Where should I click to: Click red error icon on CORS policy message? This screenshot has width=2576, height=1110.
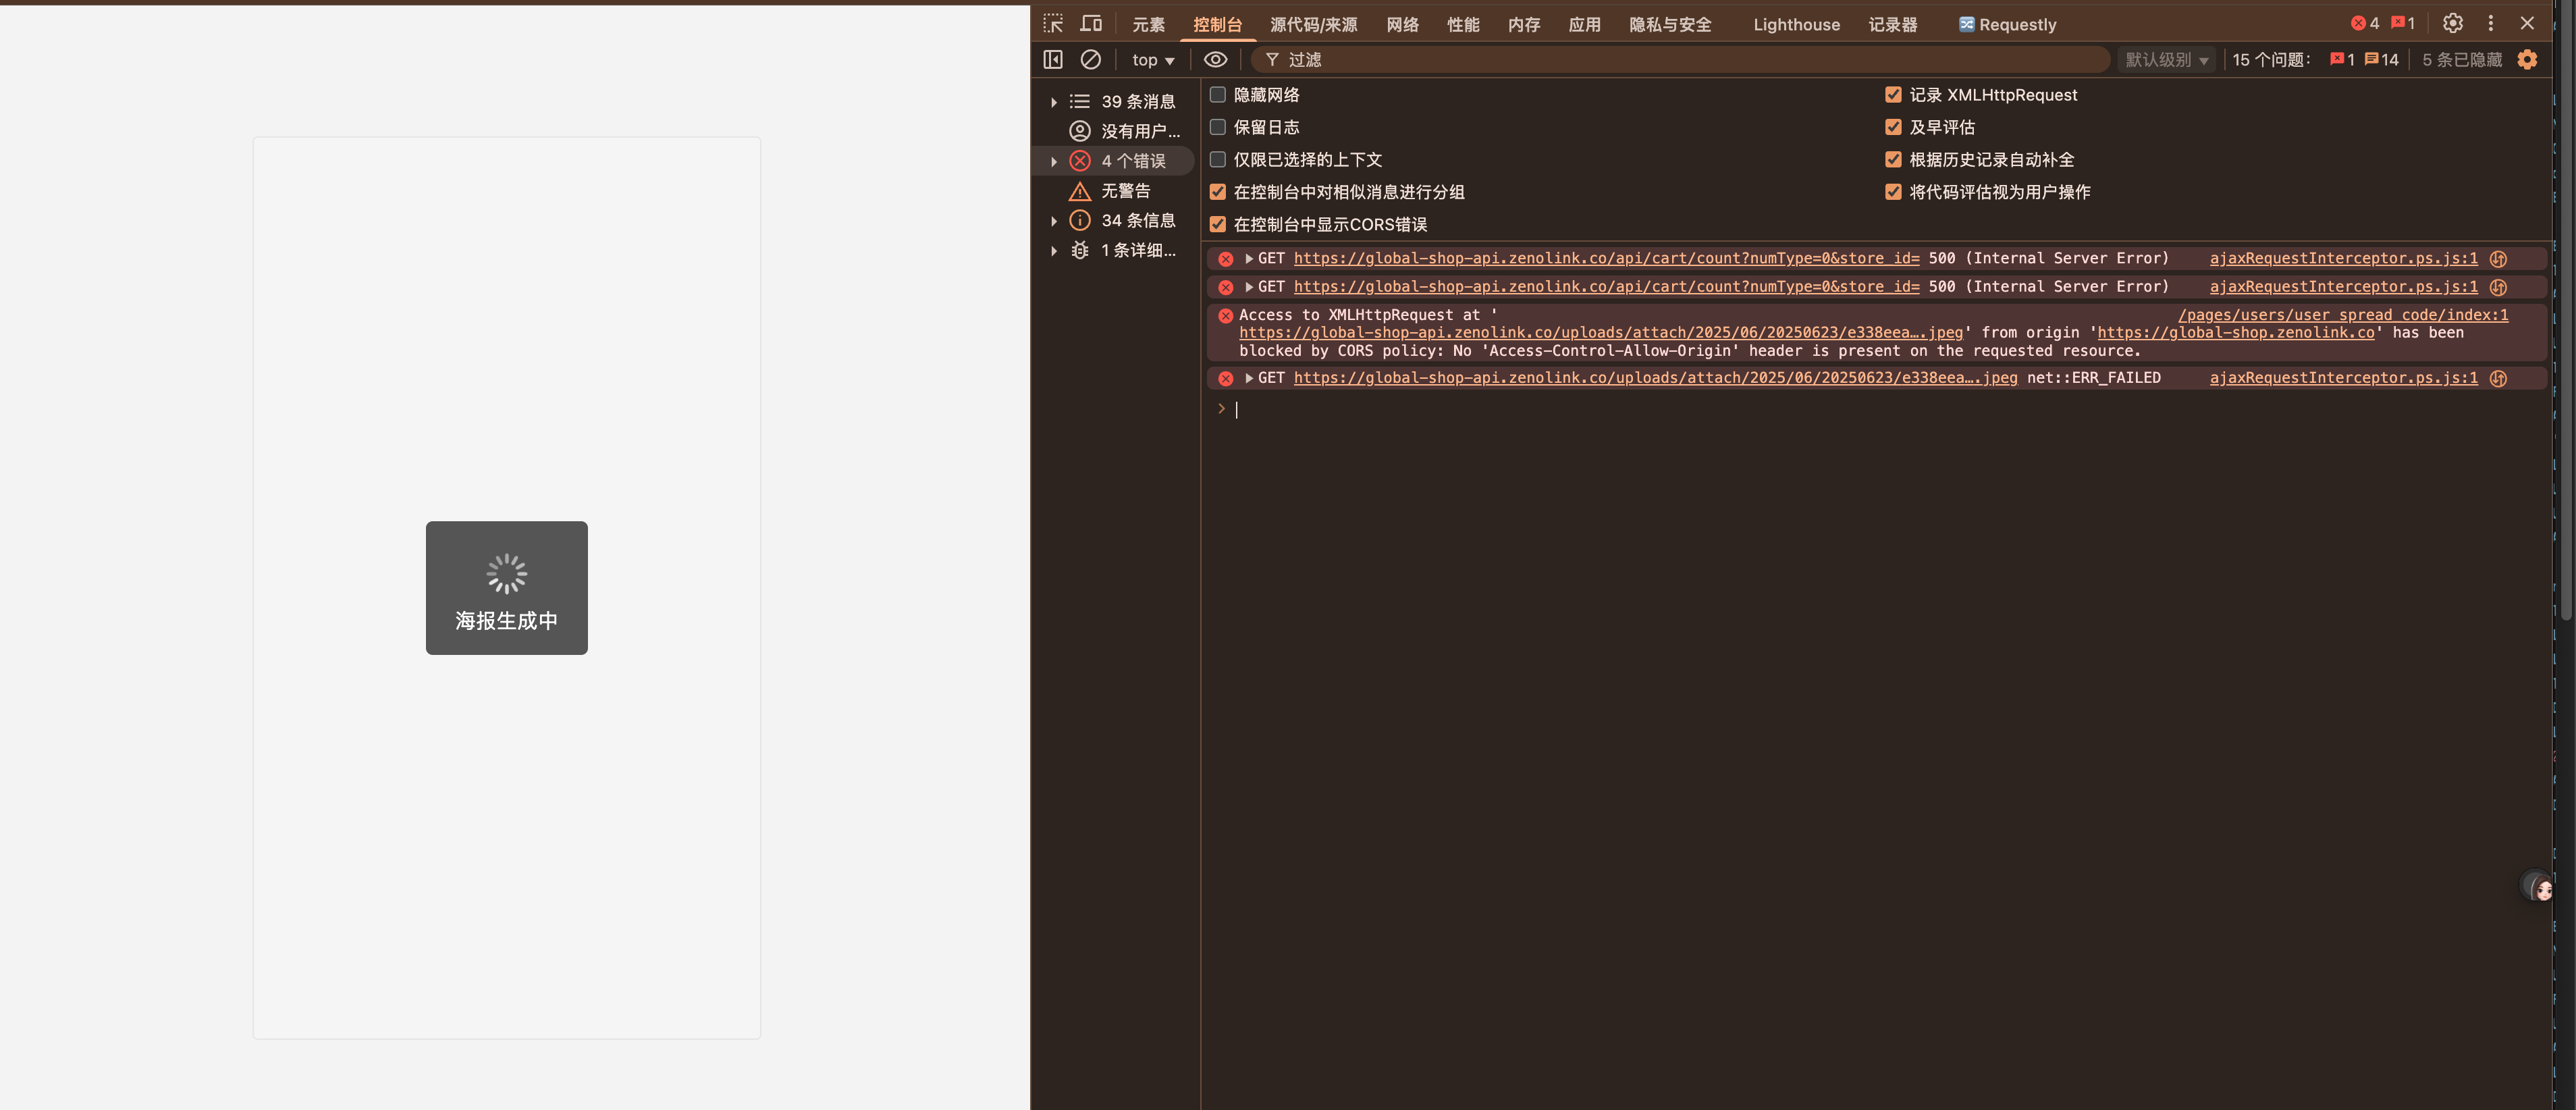coord(1226,315)
